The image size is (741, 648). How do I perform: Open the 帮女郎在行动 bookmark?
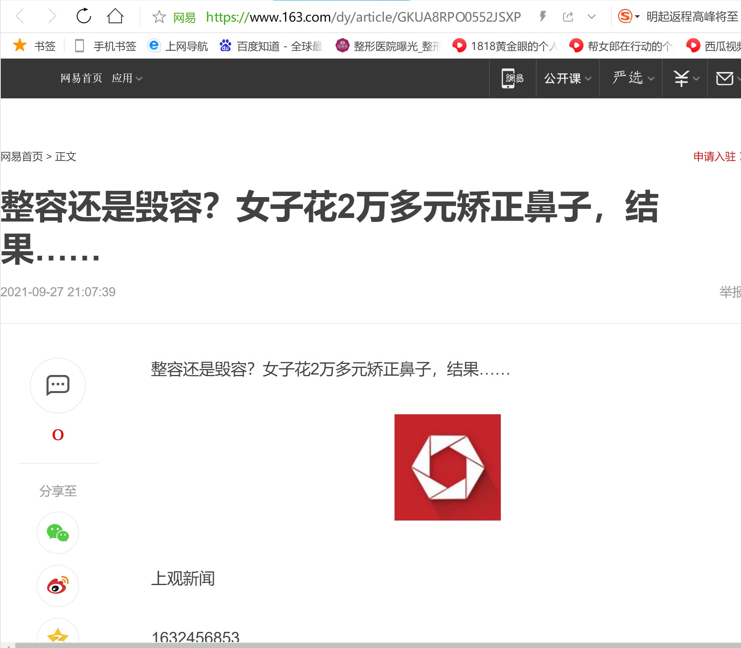coord(621,46)
